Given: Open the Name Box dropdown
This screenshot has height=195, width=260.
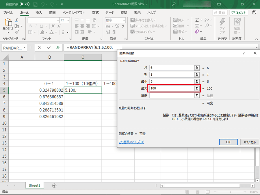Looking at the screenshot, I should 25,48.
